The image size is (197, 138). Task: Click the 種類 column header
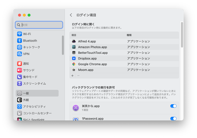(129, 35)
